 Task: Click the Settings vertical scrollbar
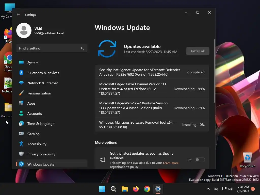click(214, 71)
